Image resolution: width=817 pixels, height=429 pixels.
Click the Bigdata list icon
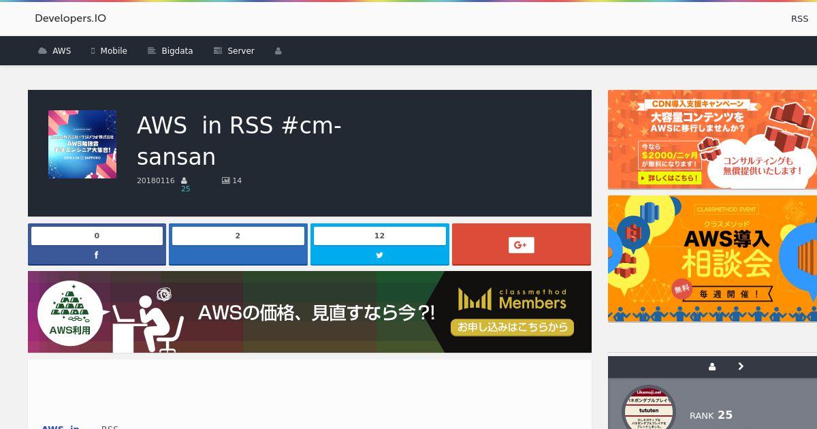point(152,51)
